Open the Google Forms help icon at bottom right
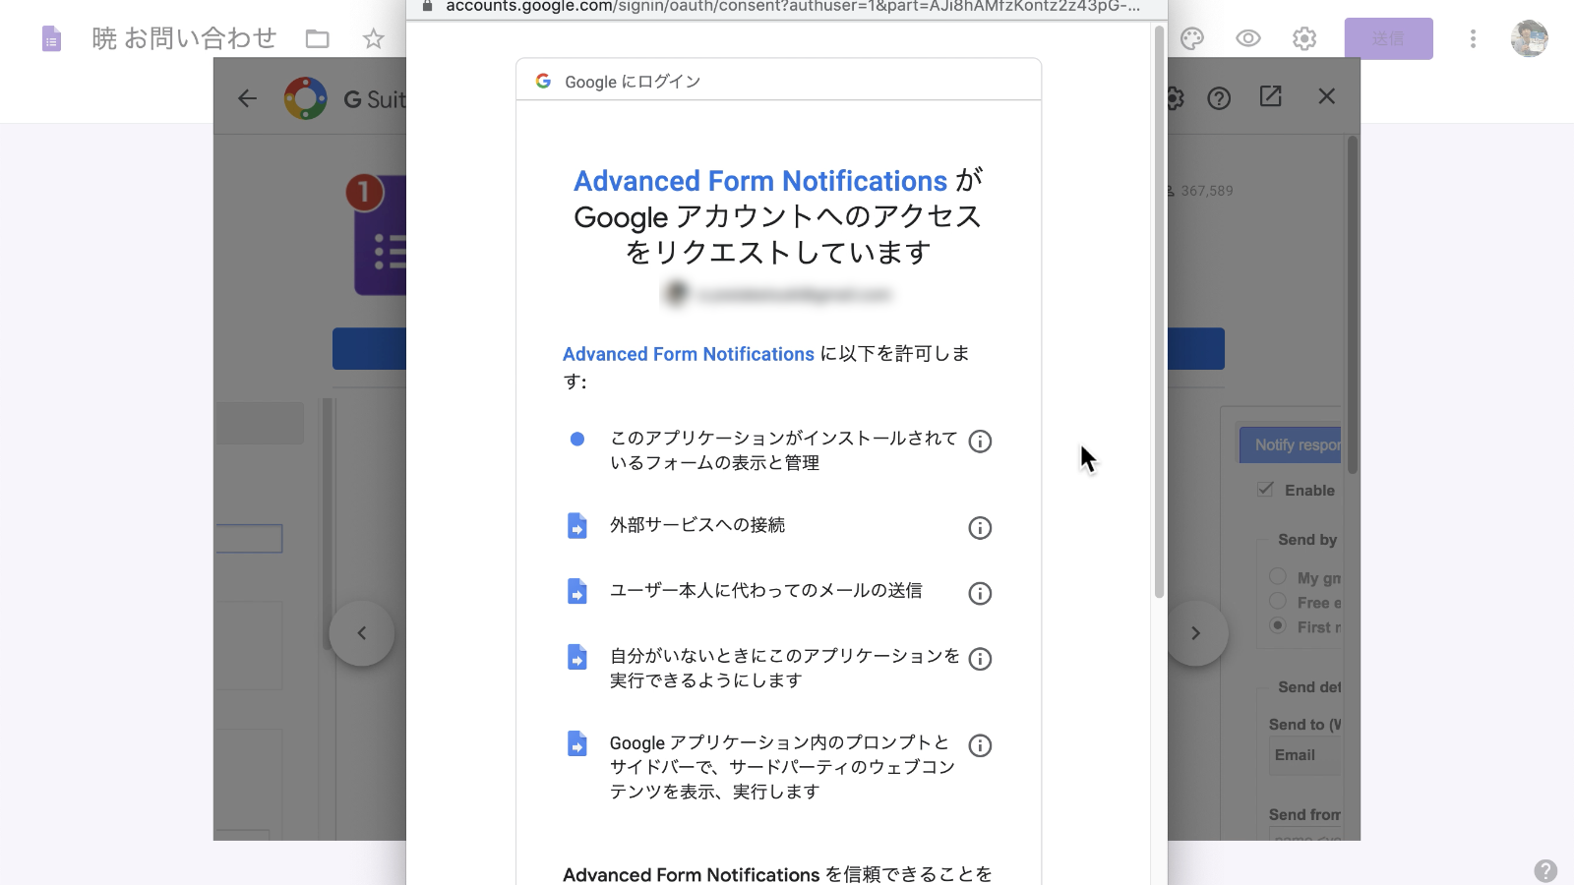Viewport: 1574px width, 885px height. tap(1545, 871)
